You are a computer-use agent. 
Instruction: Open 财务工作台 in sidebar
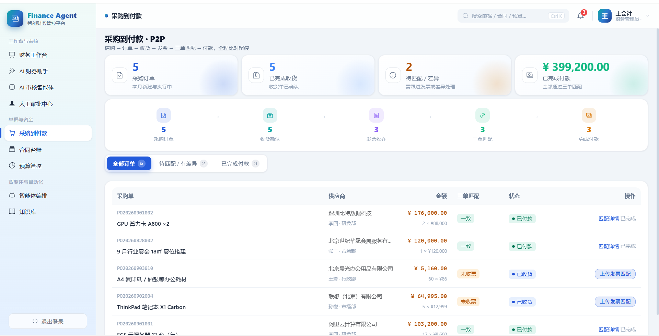point(48,55)
